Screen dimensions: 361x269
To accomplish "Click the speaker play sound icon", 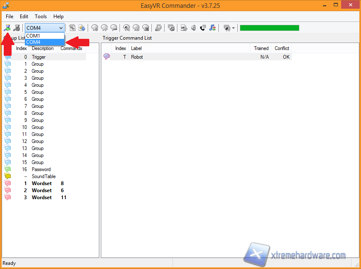I will coord(193,28).
